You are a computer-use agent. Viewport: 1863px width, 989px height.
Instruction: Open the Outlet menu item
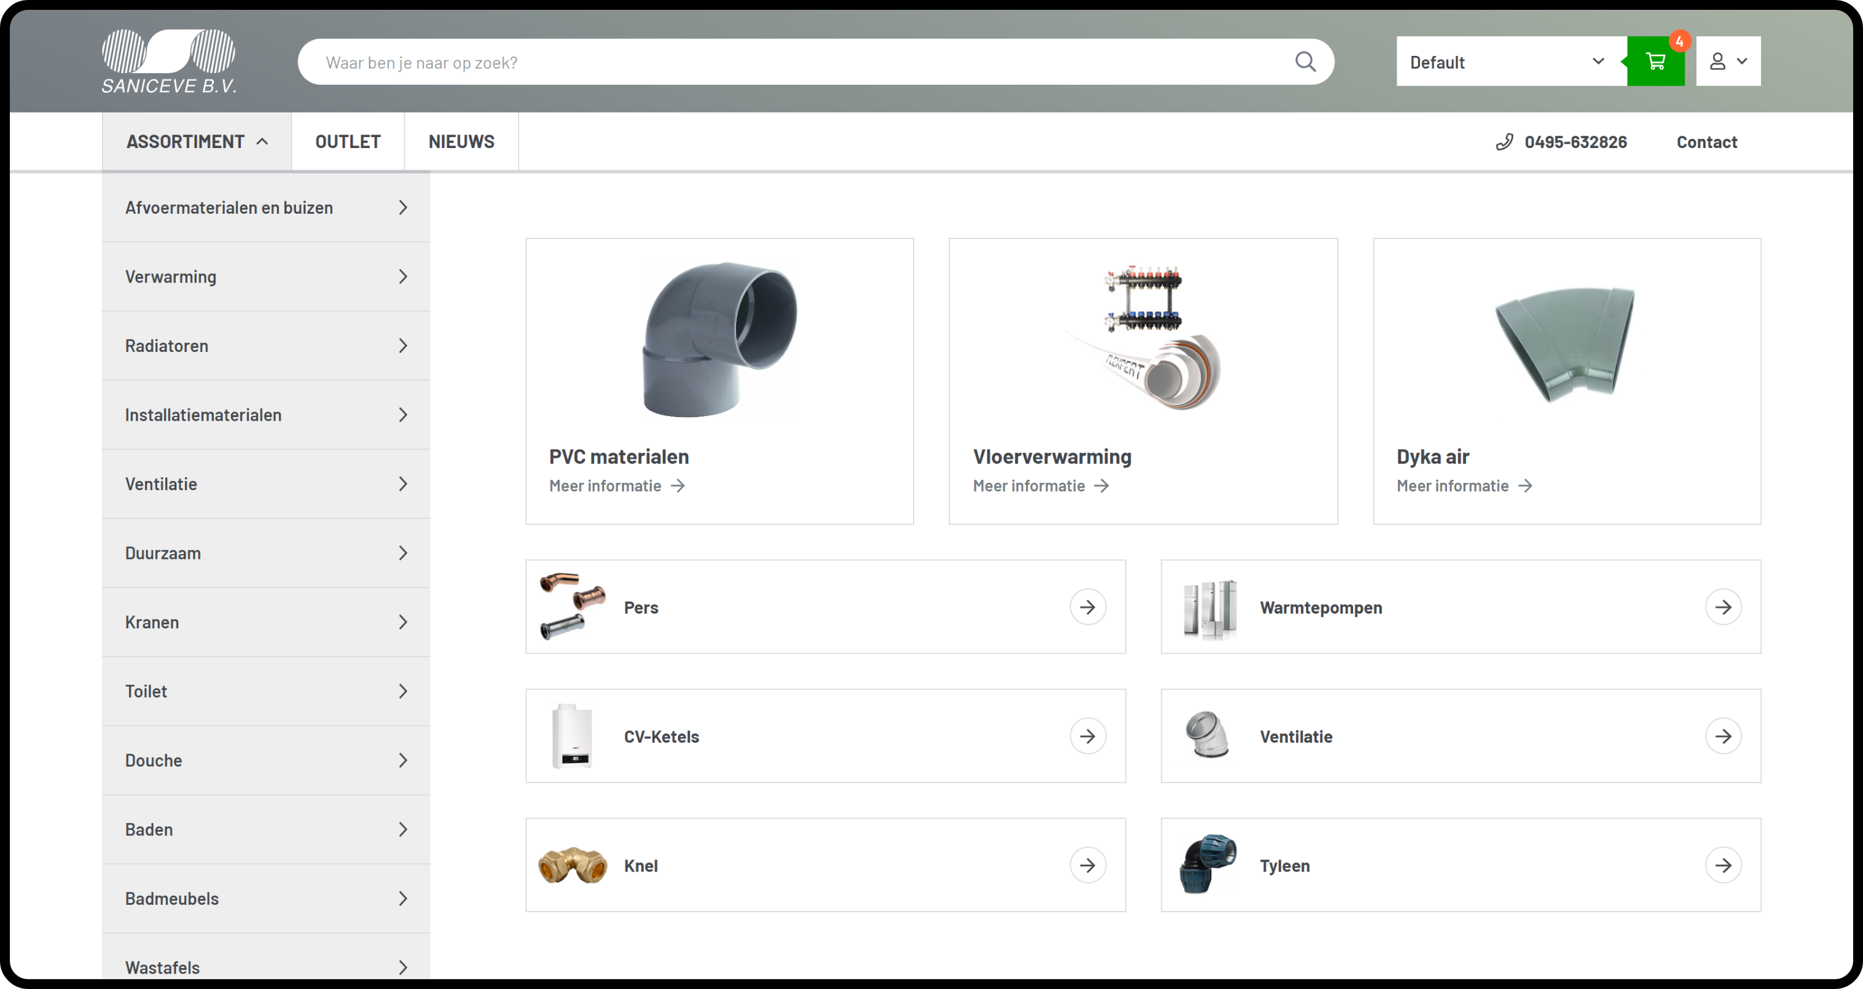[x=347, y=142]
